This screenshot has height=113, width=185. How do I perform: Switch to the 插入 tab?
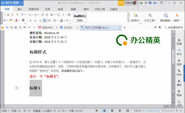[x=20, y=9]
